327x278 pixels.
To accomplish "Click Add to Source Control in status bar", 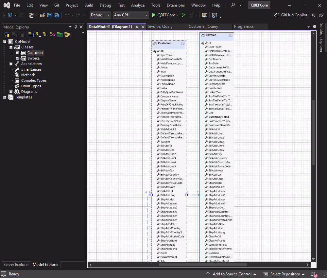I will click(x=231, y=274).
